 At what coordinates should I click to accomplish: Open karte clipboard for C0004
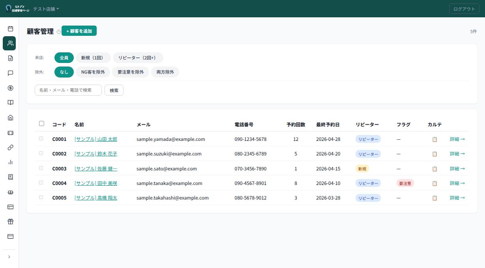[434, 183]
